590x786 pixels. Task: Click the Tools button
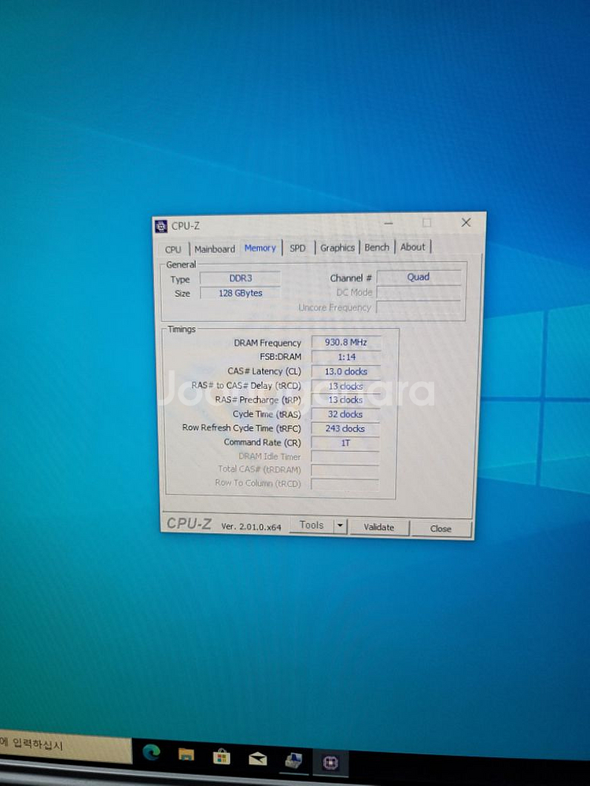[x=312, y=525]
